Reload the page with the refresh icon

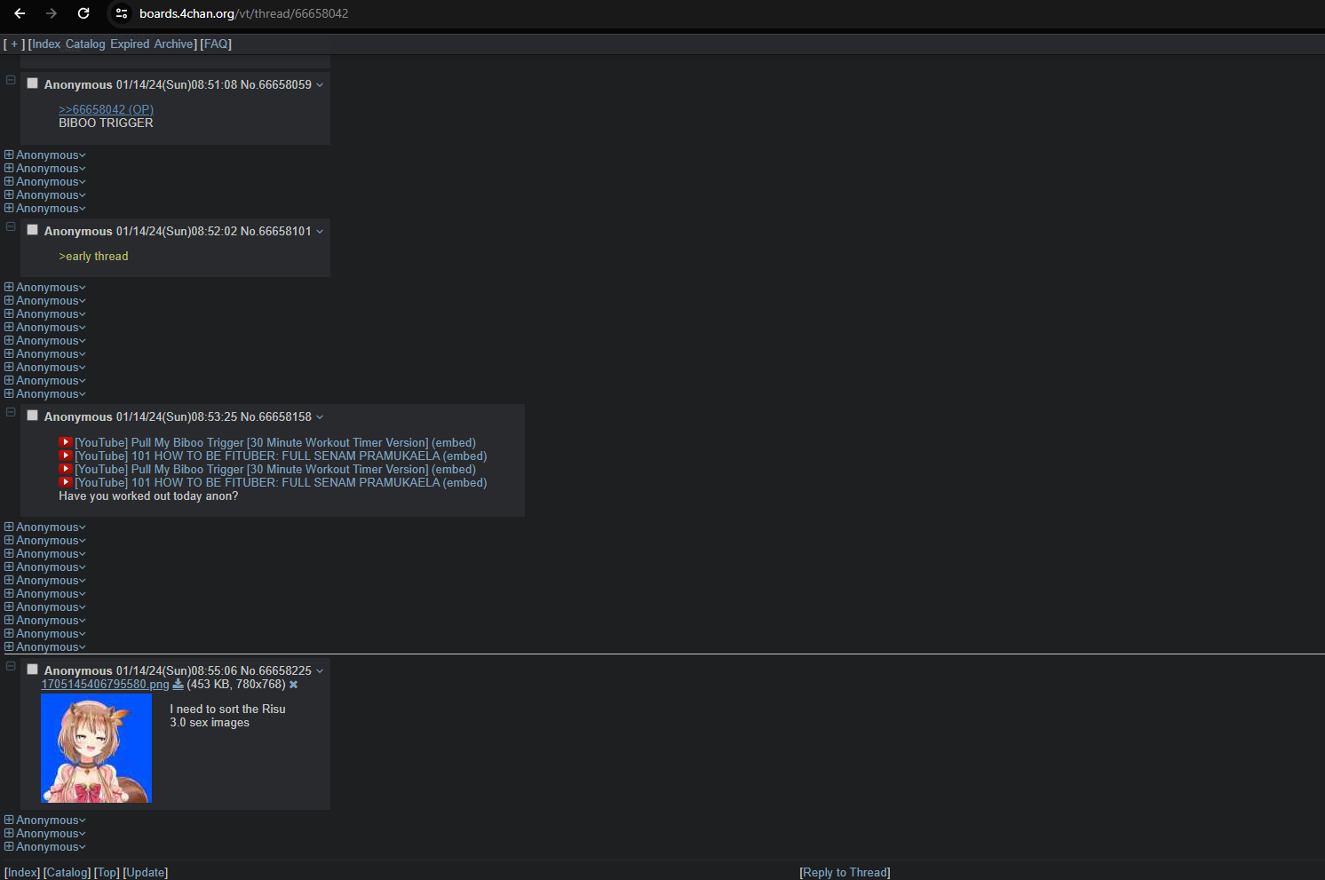pyautogui.click(x=83, y=13)
